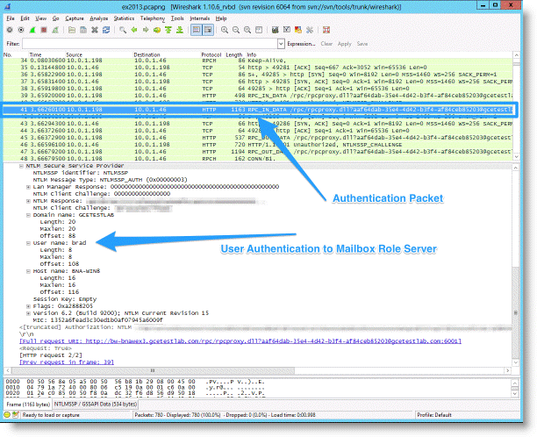Open capture options from the toolbar

[21, 30]
